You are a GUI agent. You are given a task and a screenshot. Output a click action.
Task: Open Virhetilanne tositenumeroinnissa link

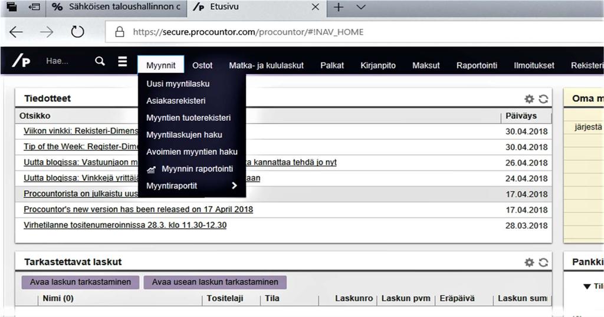(125, 225)
